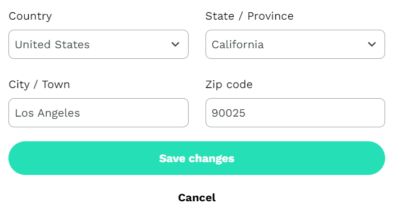
Task: Focus the City / Town input field
Action: [x=99, y=113]
